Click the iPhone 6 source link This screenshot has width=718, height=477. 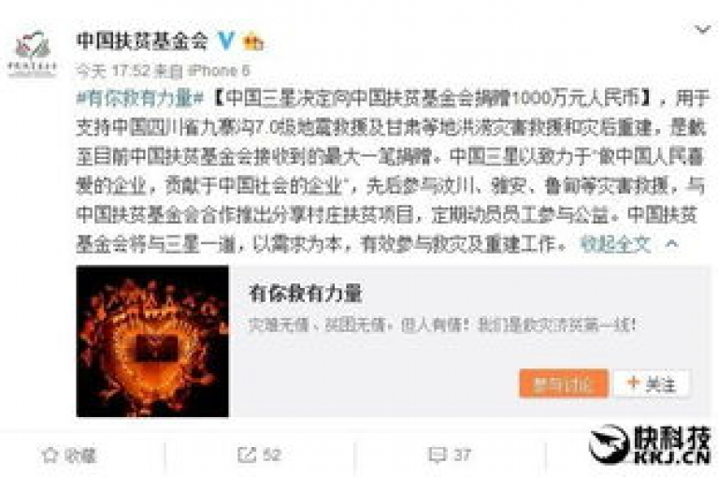pyautogui.click(x=219, y=70)
